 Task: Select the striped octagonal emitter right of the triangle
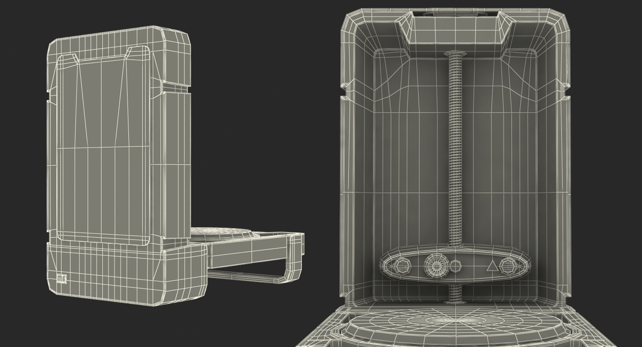click(x=508, y=265)
